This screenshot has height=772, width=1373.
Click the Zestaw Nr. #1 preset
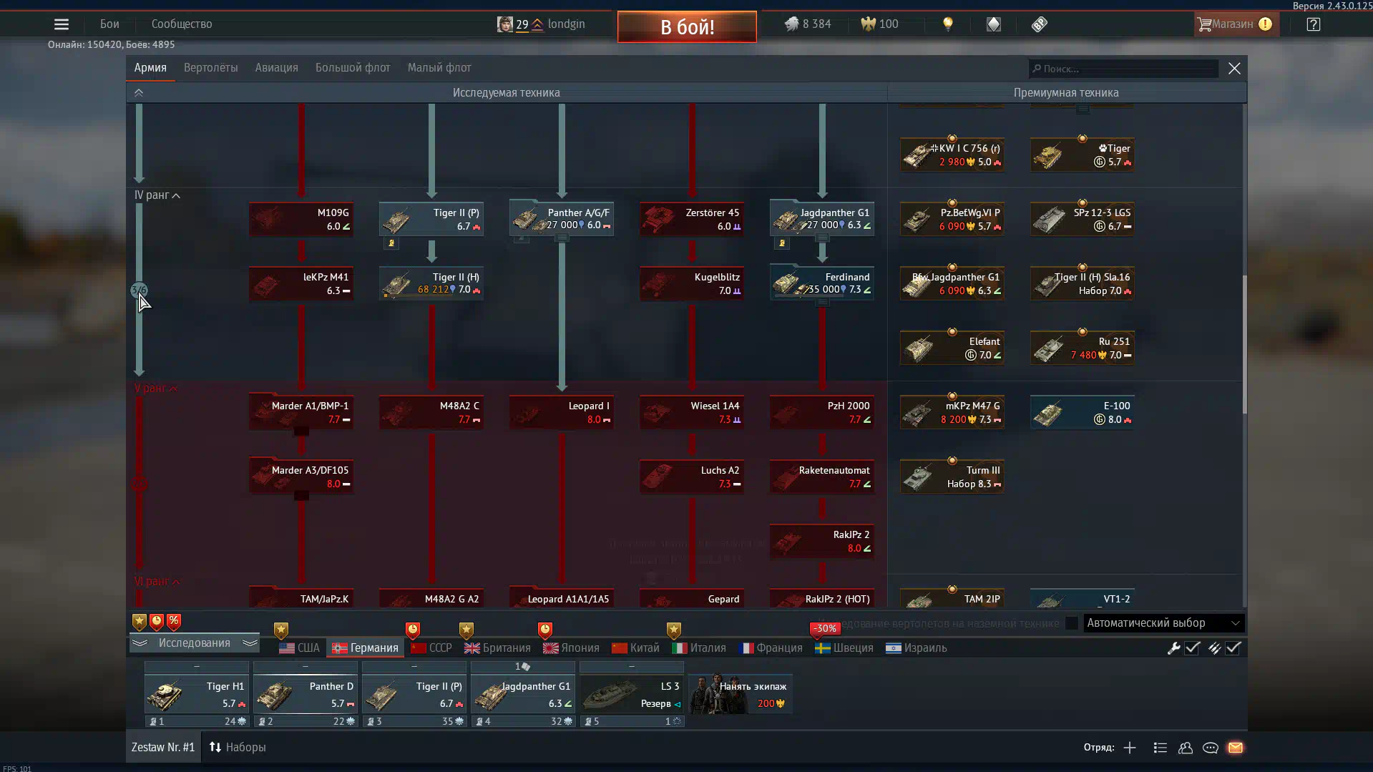coord(163,748)
